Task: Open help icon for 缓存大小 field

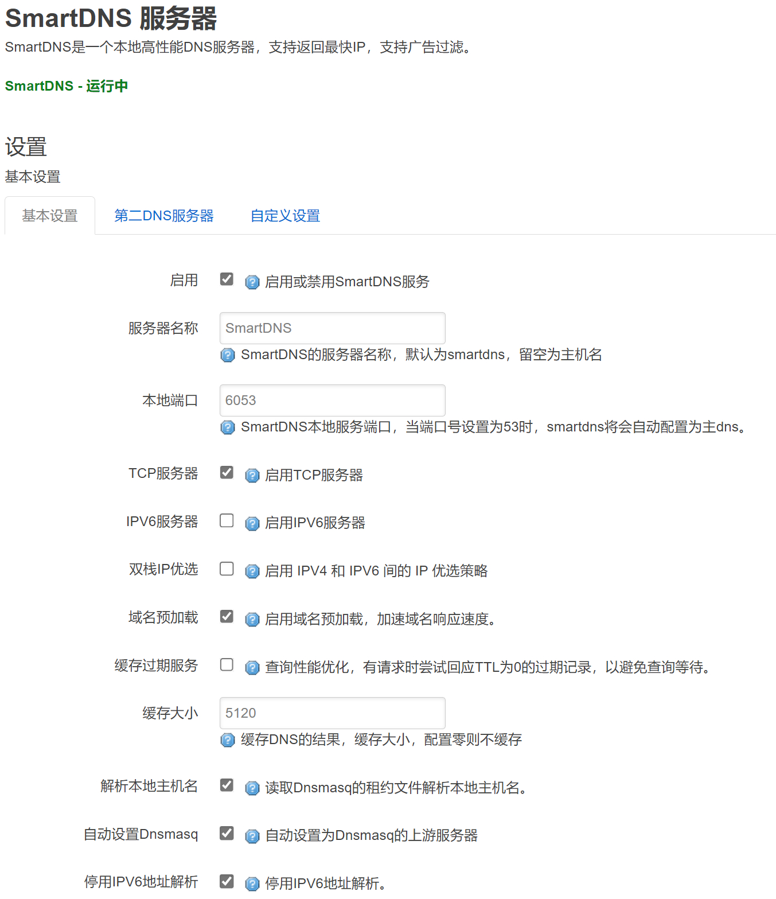Action: 228,740
